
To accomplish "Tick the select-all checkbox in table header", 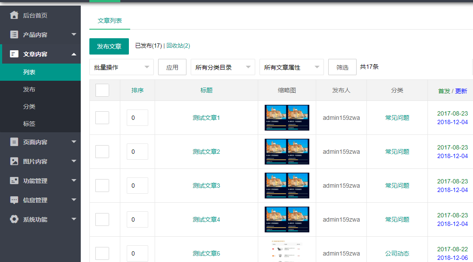I will 102,90.
